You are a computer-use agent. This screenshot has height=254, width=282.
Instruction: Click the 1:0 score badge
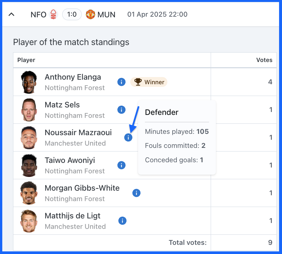click(x=72, y=14)
